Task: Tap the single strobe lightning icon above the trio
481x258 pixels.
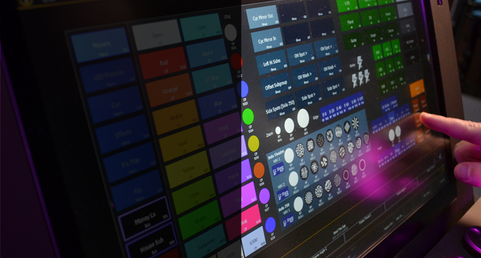Action: (360, 63)
